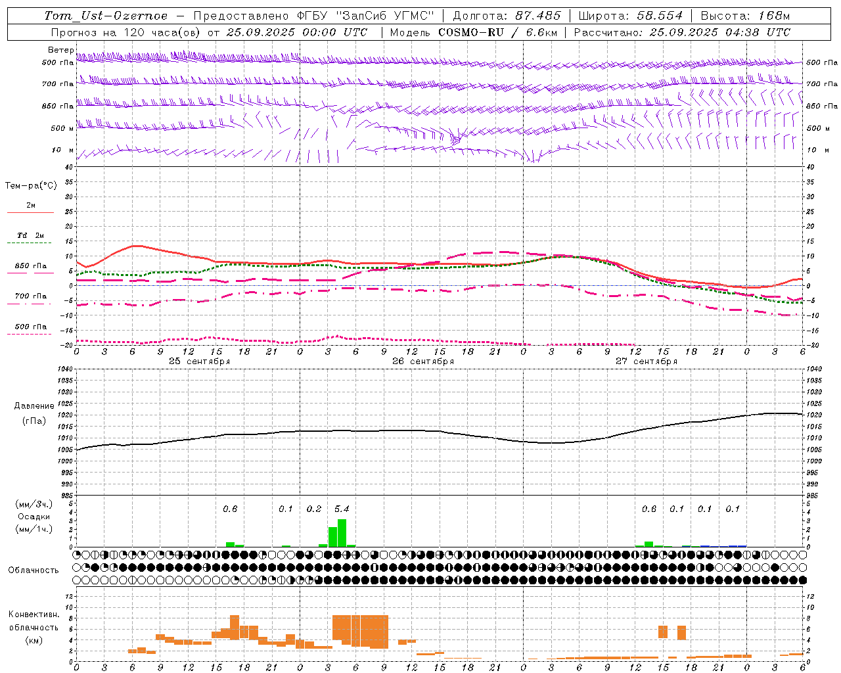
Task: Click the 25 сентября date label
Action: pos(199,361)
